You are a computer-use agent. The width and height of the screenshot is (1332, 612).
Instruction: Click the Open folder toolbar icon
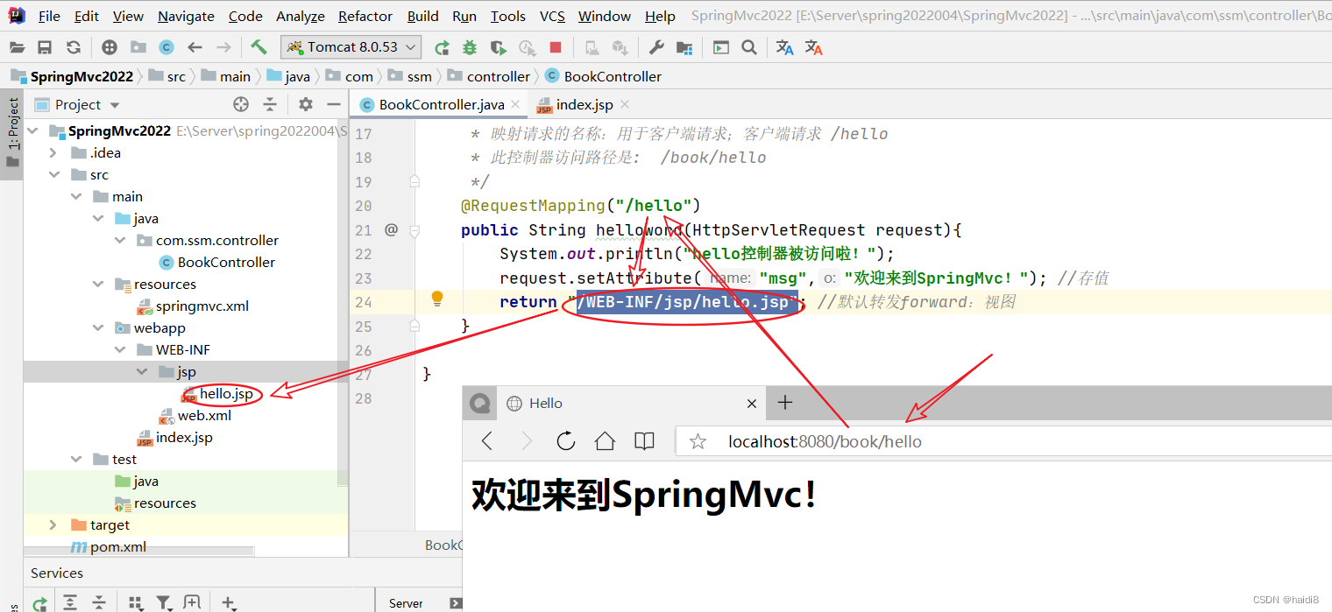click(16, 47)
